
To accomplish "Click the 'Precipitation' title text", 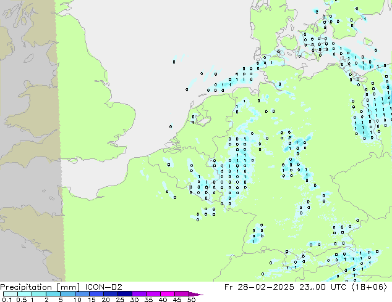I will pos(26,287).
